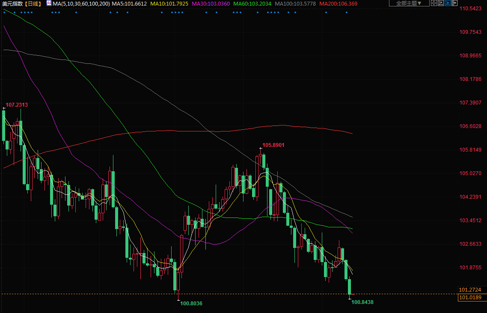This screenshot has height=313, width=487.
Task: Click the 100.8438 latest low label
Action: (362, 302)
